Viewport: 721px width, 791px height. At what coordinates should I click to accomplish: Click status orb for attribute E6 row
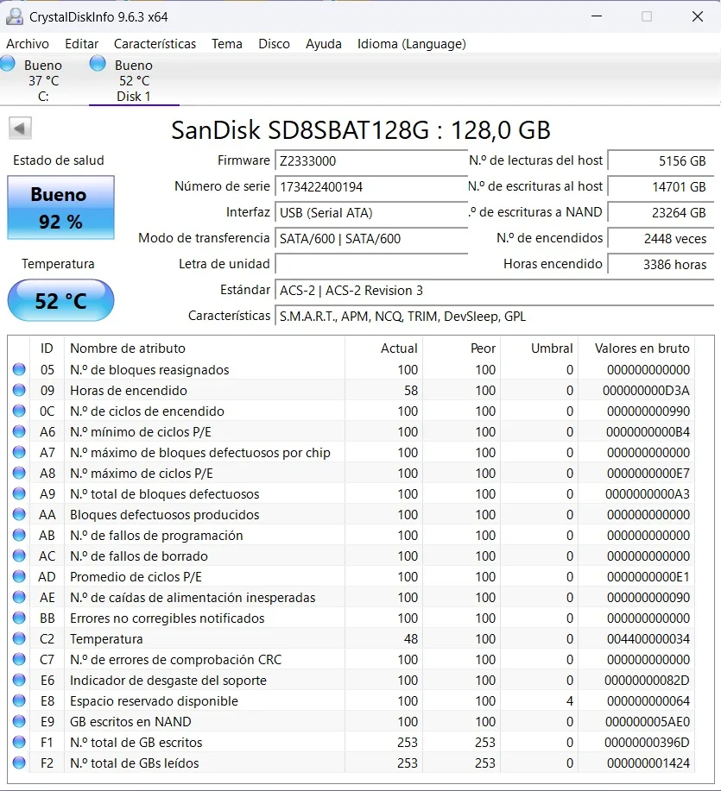19,680
